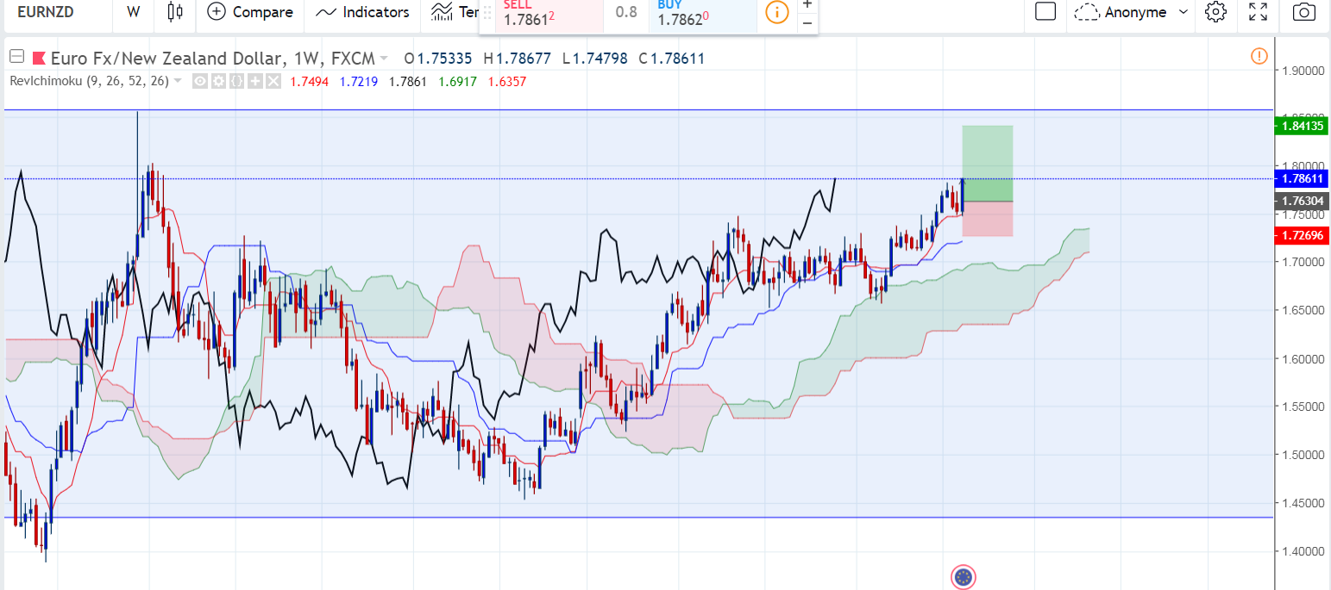Collapse the legend with the minus box
Screen dimensions: 1331x590
[x=16, y=58]
